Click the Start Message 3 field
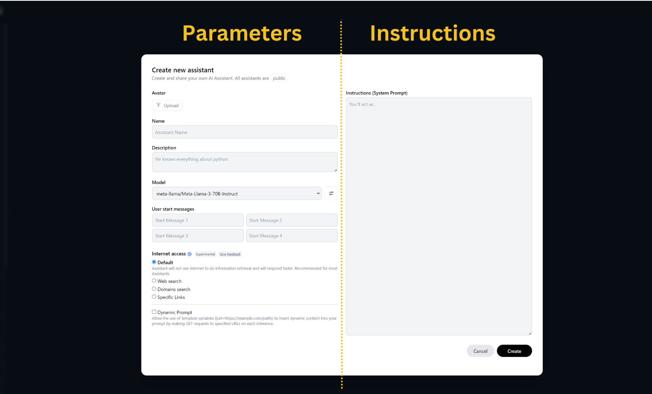Viewport: 652px width, 394px height. (x=197, y=236)
